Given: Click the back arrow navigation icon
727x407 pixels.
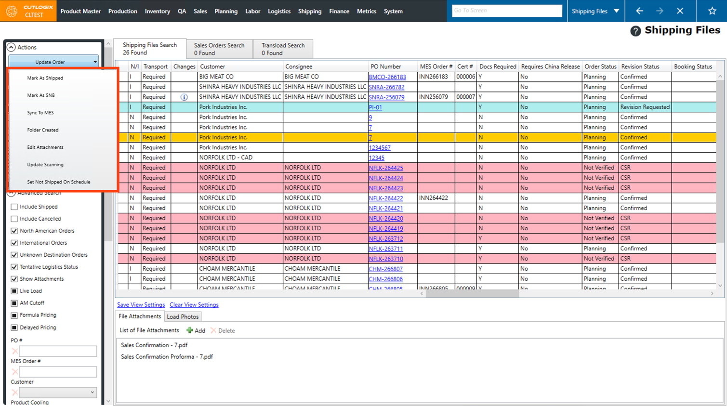Looking at the screenshot, I should (x=639, y=11).
